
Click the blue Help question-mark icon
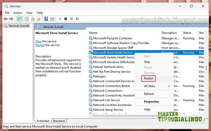coord(46,19)
